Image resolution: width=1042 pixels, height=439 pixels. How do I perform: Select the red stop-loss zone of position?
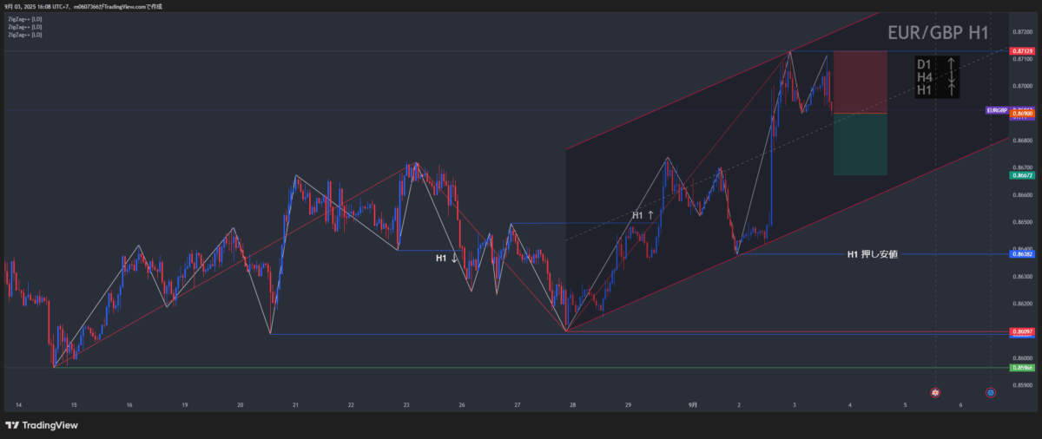(x=860, y=82)
